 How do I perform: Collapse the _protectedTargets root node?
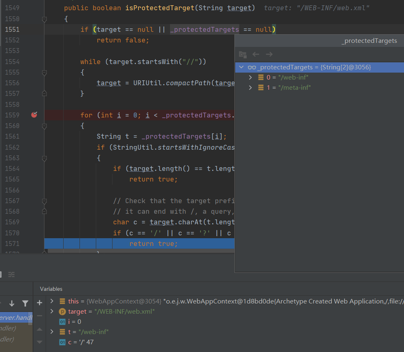point(242,67)
